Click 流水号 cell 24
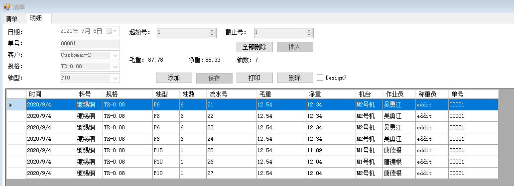Viewport: 514px width, 186px height. coord(231,139)
